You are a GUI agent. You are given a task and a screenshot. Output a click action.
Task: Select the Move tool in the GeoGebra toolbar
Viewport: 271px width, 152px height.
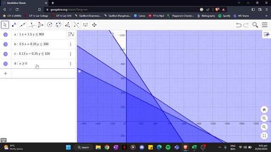tap(5, 25)
